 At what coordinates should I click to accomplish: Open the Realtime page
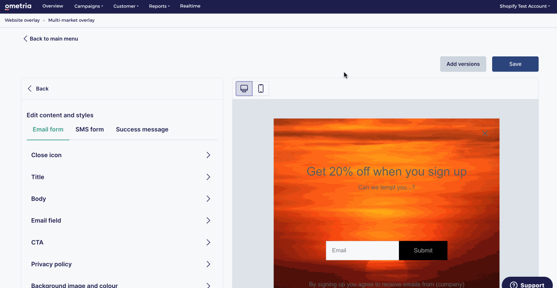pos(190,6)
